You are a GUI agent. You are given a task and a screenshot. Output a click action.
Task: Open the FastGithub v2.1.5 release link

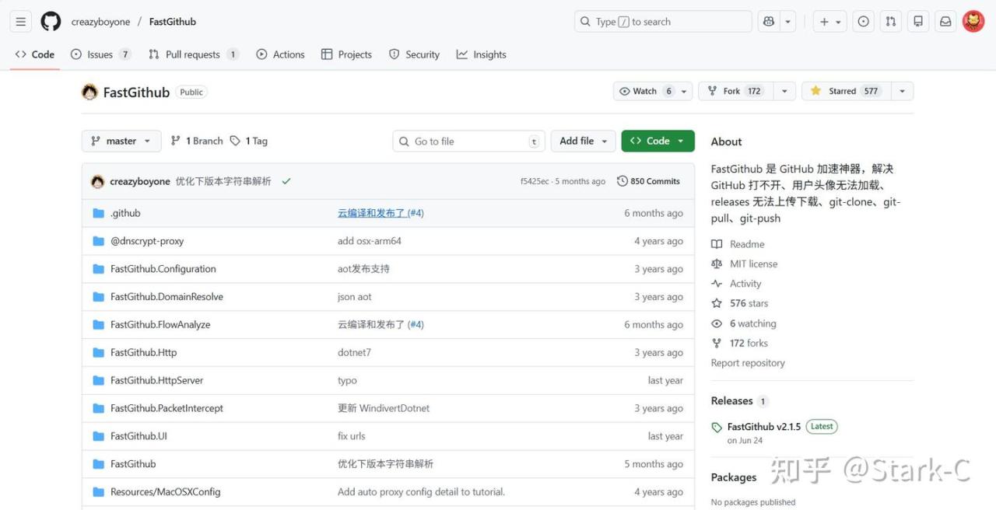(763, 427)
